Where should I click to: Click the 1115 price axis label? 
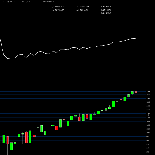point(148,117)
